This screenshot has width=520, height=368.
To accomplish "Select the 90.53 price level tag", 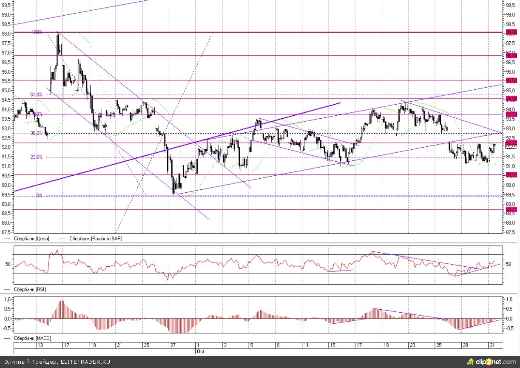I will [x=511, y=175].
